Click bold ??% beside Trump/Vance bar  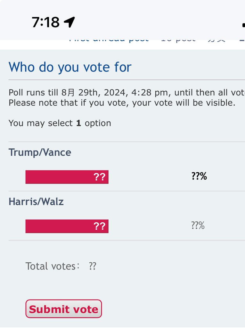(x=199, y=176)
